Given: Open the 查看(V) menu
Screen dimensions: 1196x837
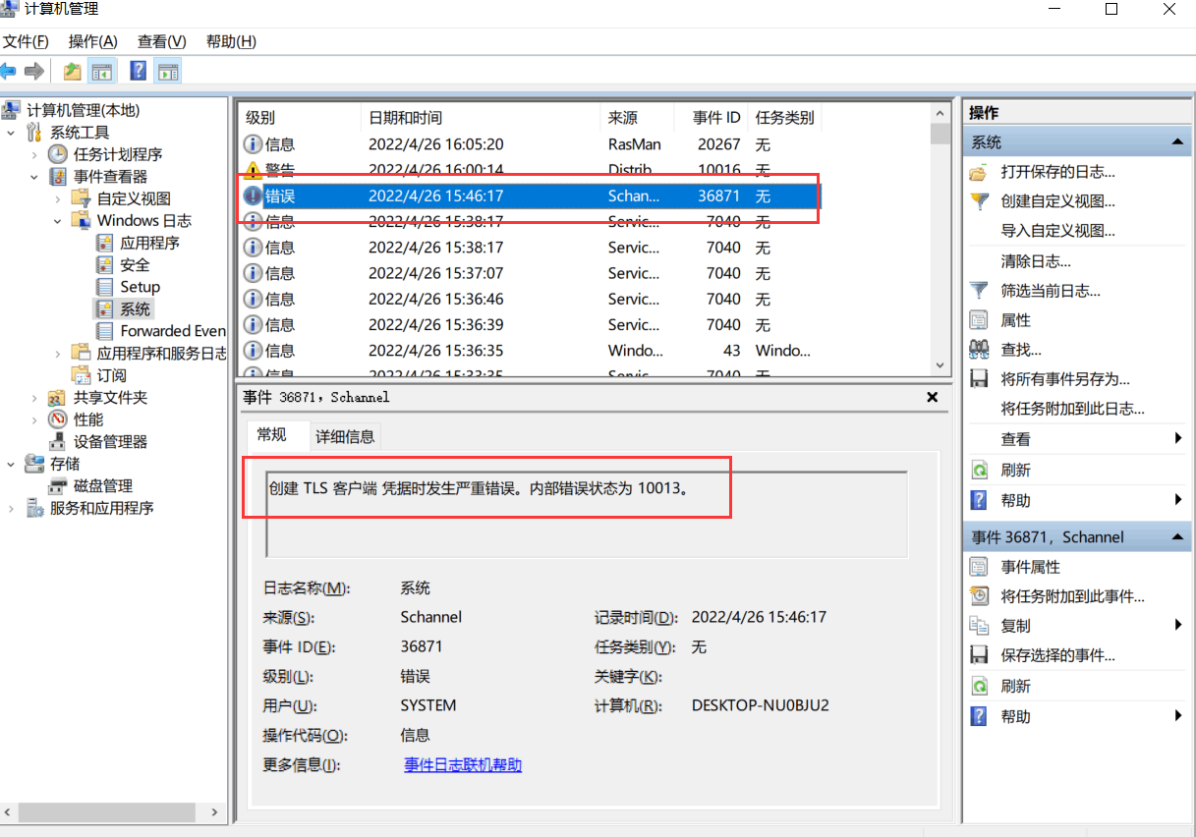Looking at the screenshot, I should (161, 41).
